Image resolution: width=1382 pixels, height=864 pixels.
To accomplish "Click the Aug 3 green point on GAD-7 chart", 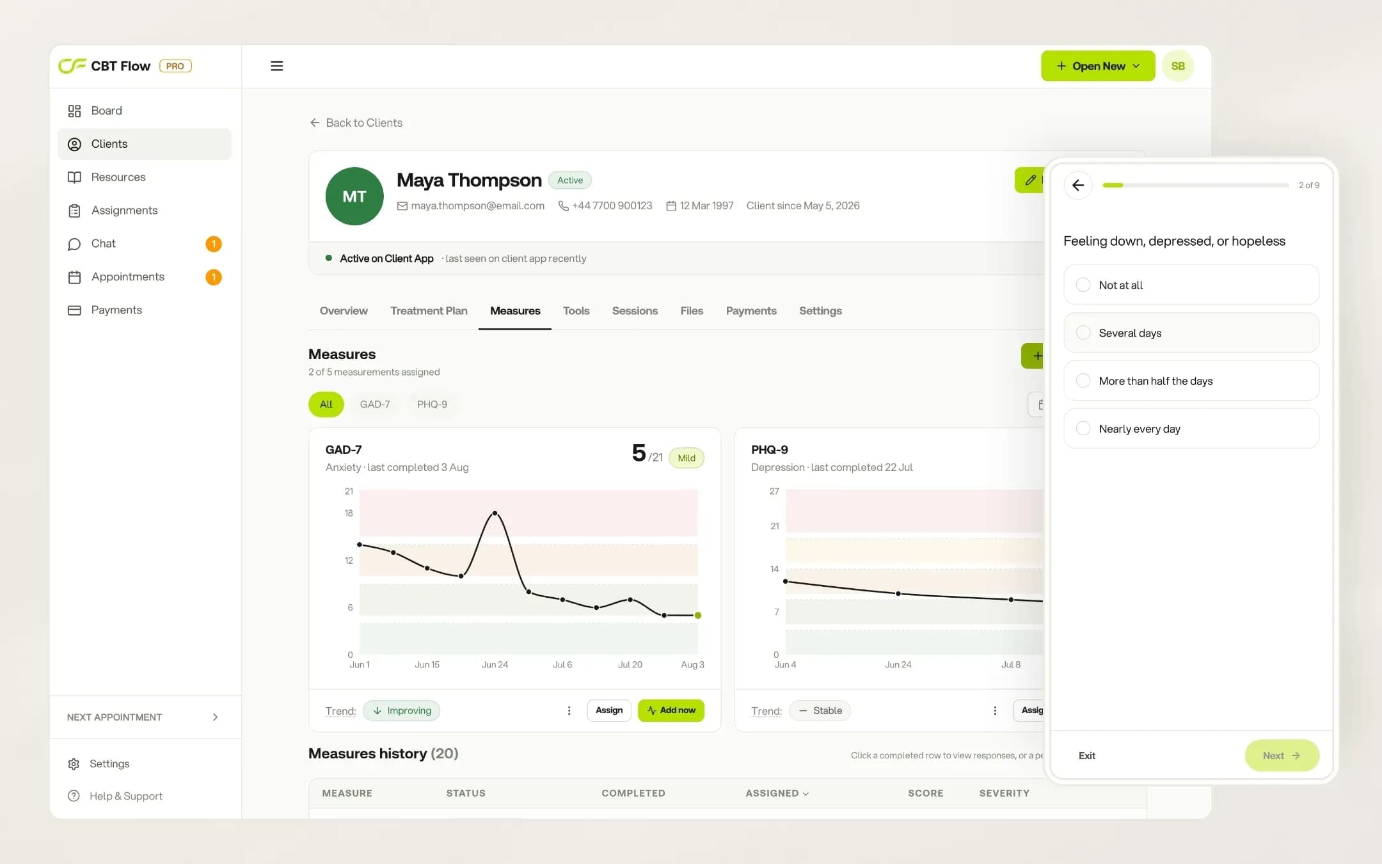I will coord(698,616).
